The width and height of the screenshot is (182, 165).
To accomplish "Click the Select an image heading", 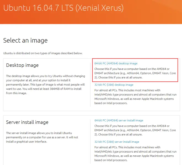I will (25, 40).
